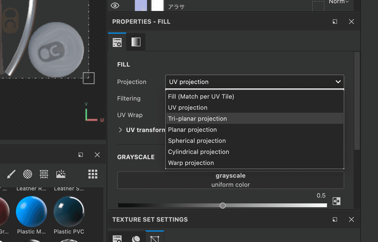Open the UV projection dropdown
The width and height of the screenshot is (378, 242).
254,82
